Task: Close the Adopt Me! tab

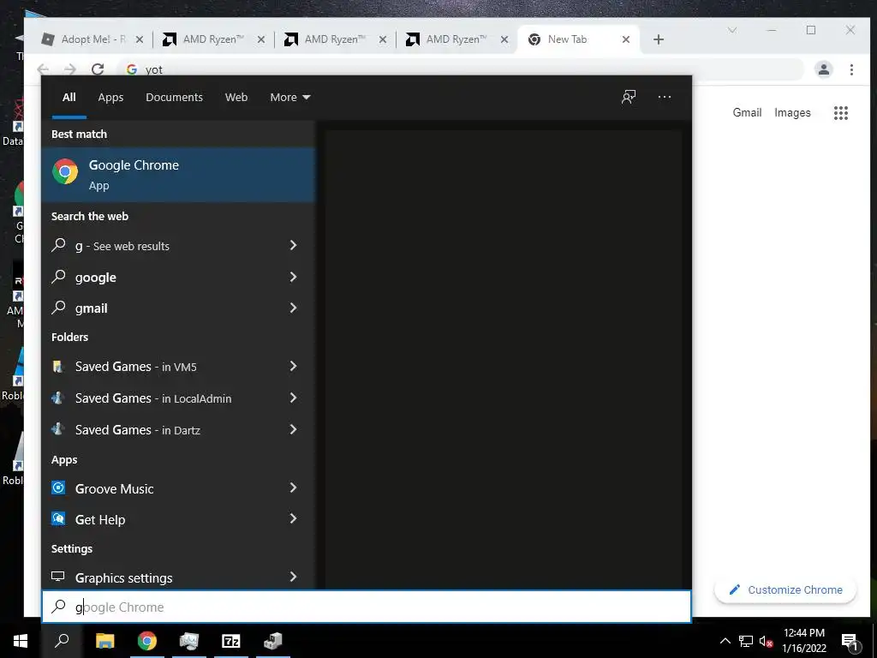Action: [x=140, y=39]
